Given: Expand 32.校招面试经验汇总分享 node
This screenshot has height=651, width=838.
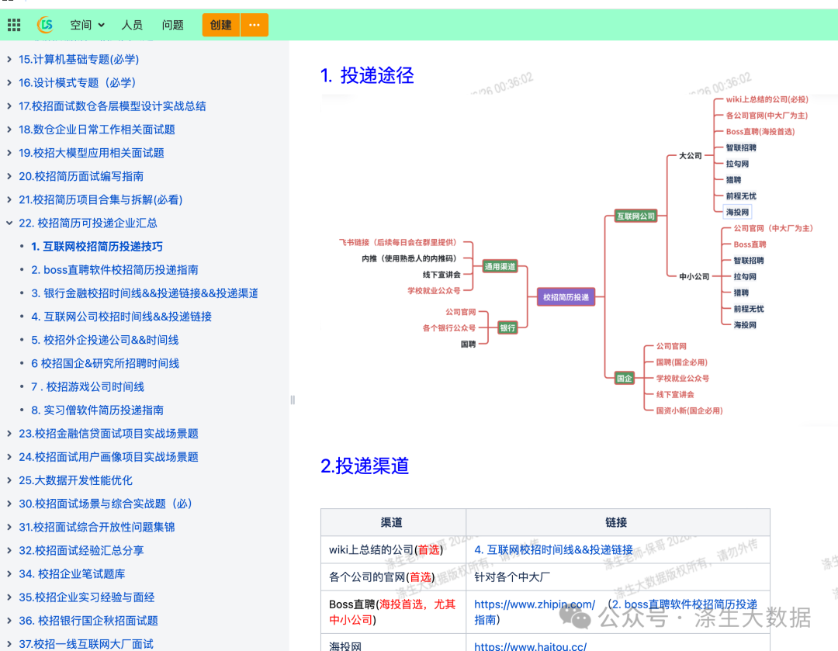Looking at the screenshot, I should click(x=9, y=550).
